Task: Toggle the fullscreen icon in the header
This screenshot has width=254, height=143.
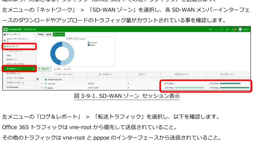Action: (x=222, y=29)
